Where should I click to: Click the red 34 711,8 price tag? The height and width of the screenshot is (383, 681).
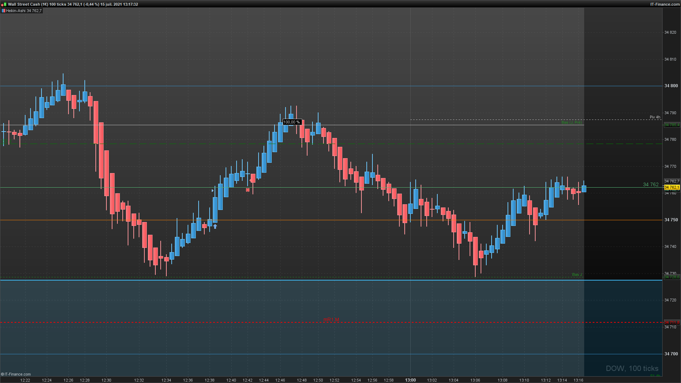671,322
